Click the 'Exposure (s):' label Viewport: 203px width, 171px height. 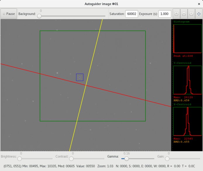148,14
